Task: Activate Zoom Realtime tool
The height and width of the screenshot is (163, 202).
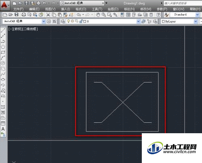Action: 104,14
